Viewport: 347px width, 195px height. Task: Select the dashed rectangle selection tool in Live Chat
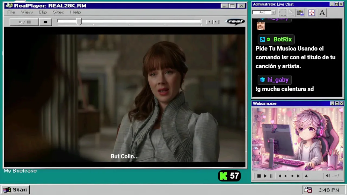click(283, 13)
